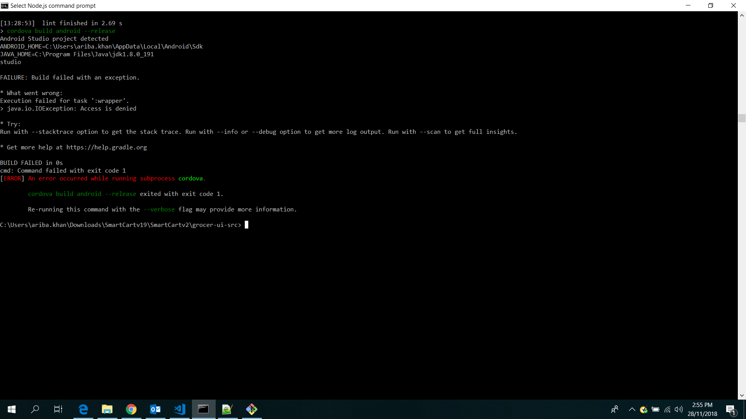Click the JAVA_HOME path line
The image size is (746, 419).
[77, 54]
